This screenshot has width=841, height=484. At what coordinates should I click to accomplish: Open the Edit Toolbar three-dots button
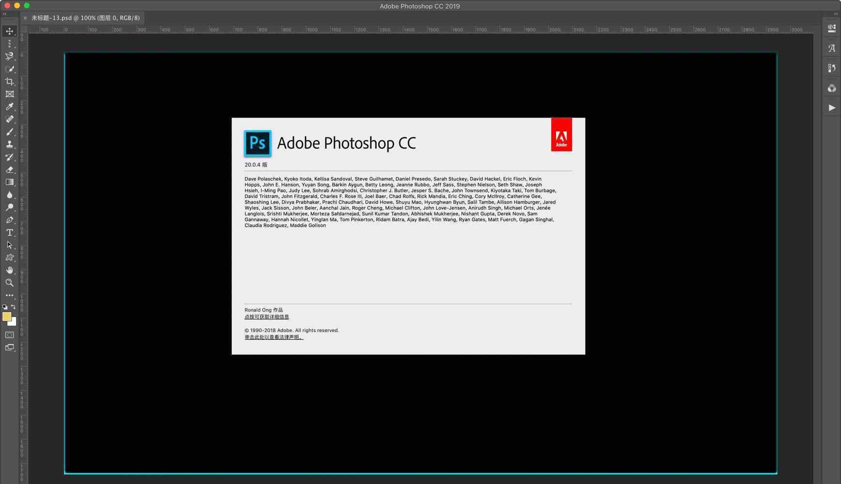pos(9,295)
